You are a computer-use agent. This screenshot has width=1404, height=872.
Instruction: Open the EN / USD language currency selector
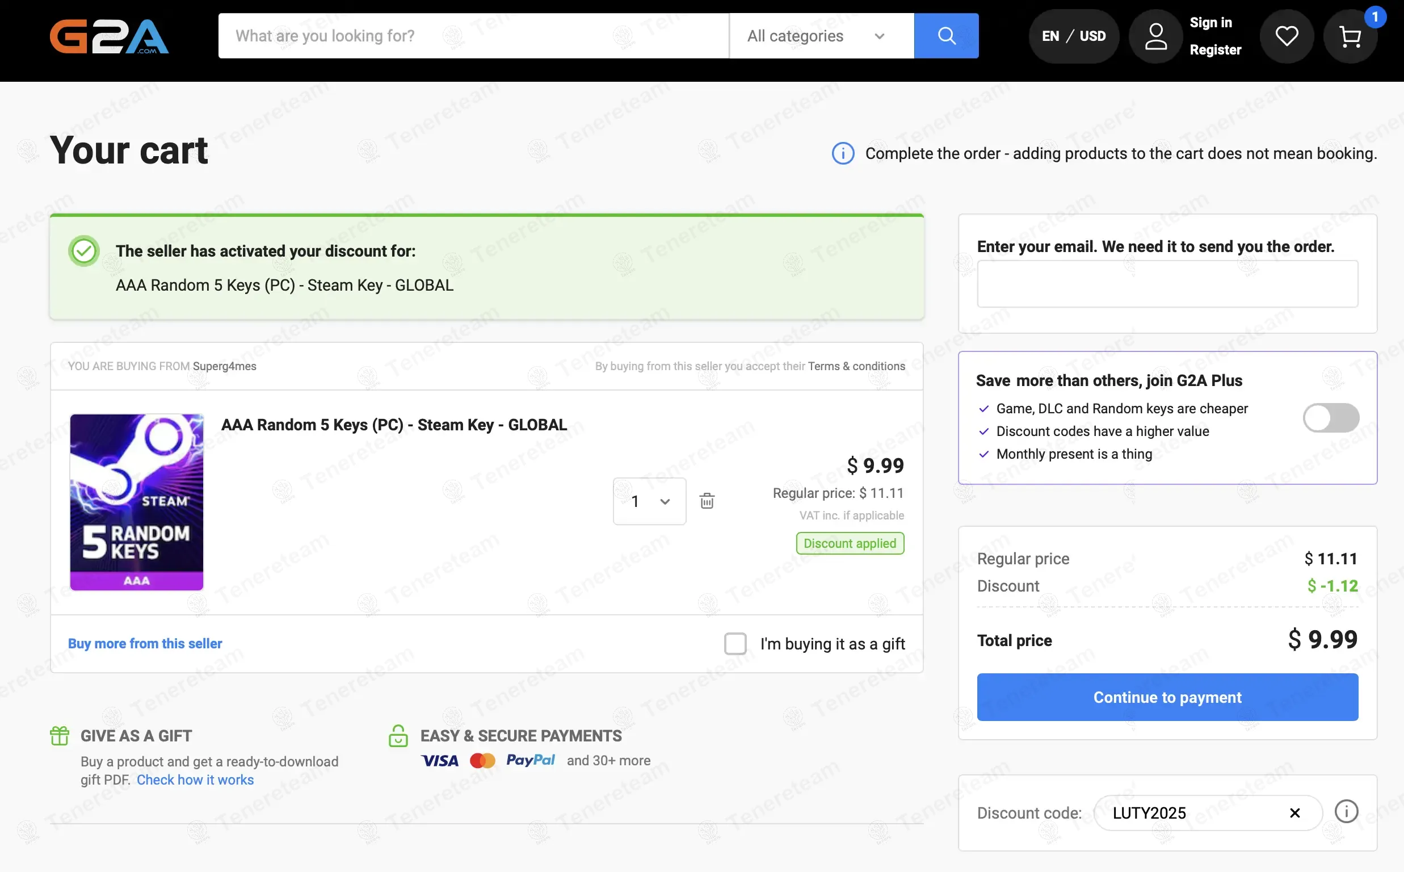(1073, 36)
